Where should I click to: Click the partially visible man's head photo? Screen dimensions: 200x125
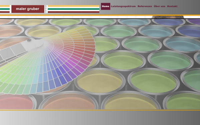pyautogui.click(x=168, y=17)
